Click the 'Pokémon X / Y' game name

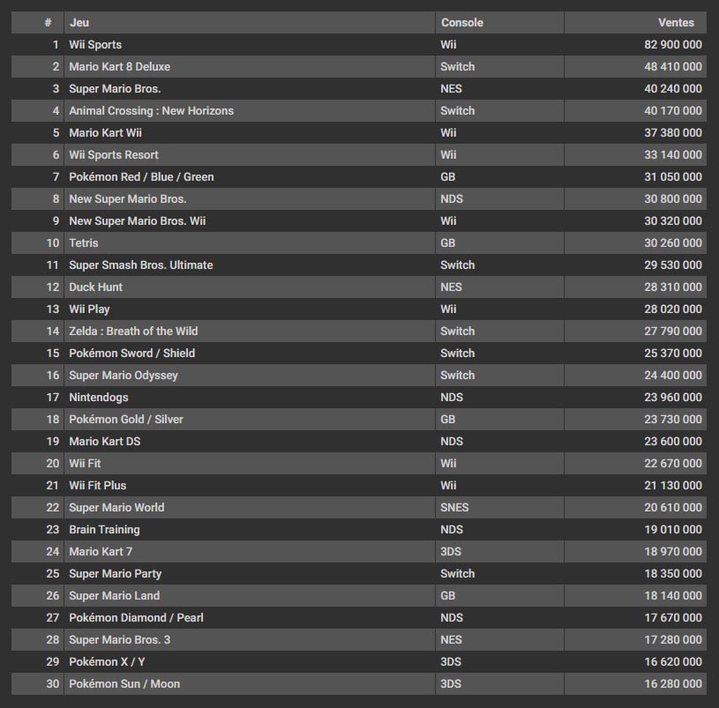(108, 662)
